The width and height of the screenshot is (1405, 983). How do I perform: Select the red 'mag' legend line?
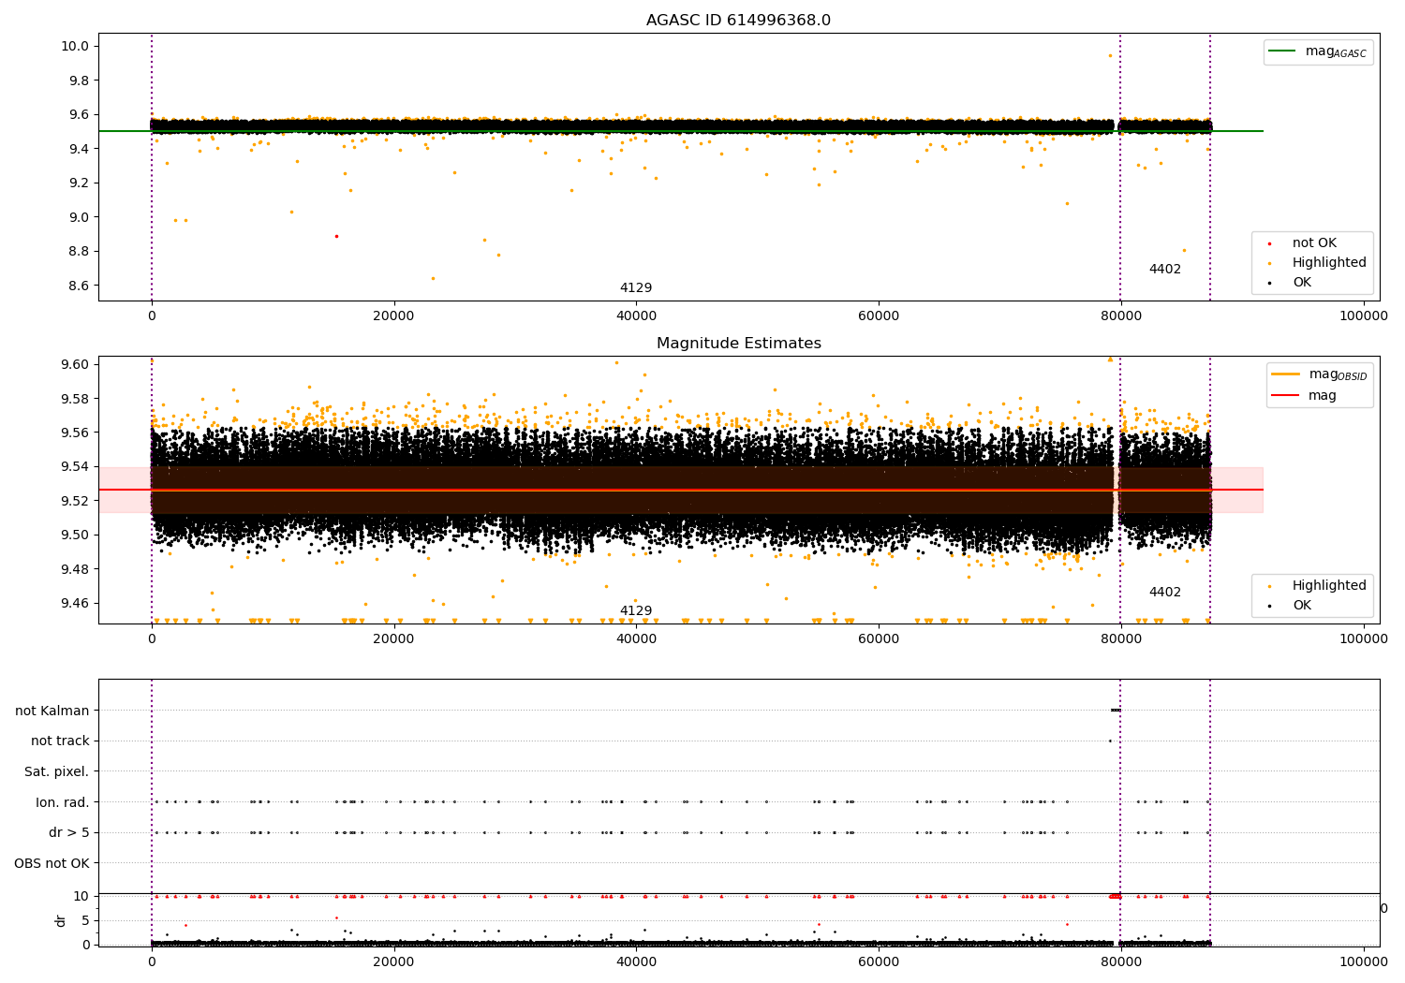click(1285, 396)
